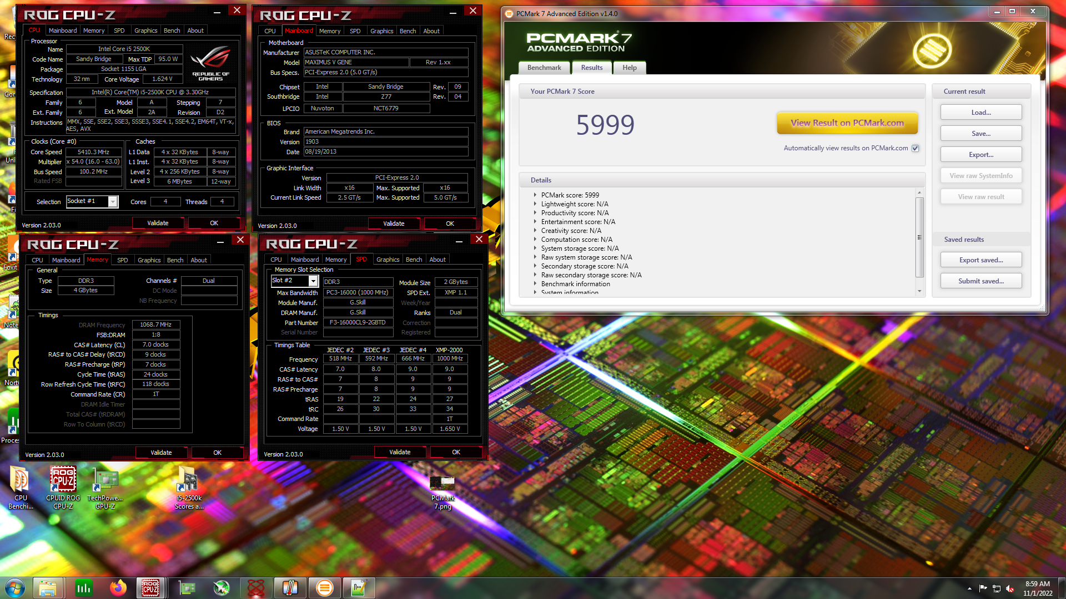This screenshot has height=599, width=1066.
Task: Select SPD tab in CPU window
Action: [x=119, y=31]
